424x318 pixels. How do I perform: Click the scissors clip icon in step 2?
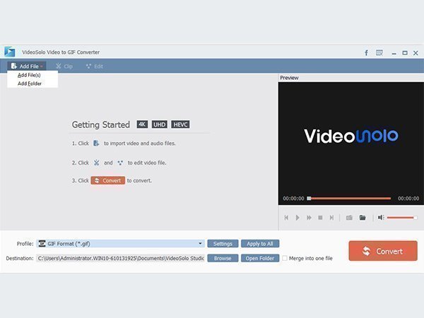[x=97, y=163]
